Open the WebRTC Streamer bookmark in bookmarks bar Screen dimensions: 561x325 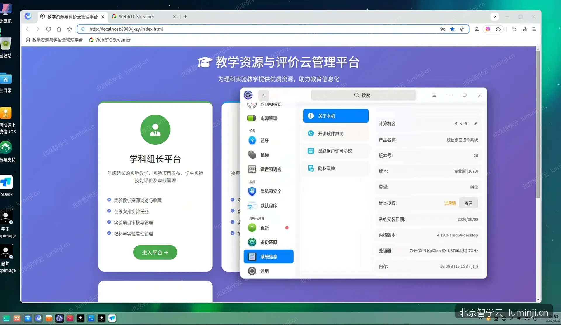pos(110,40)
